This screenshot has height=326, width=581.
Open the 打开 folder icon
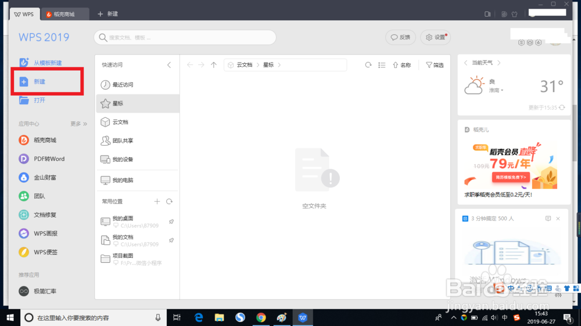[24, 100]
